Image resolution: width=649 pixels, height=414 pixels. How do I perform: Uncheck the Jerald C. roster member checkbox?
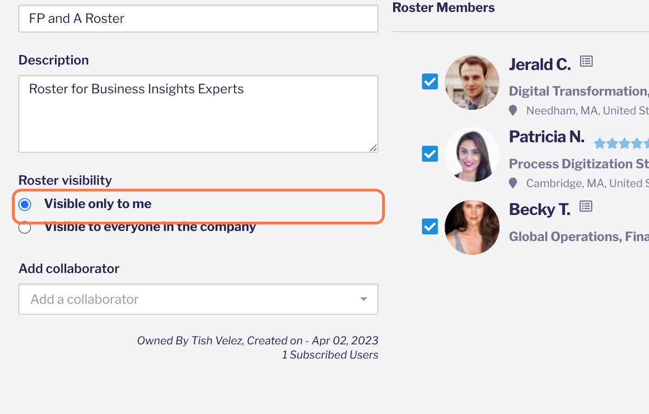click(430, 82)
